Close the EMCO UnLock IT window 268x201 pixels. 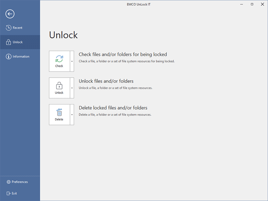[x=262, y=4]
